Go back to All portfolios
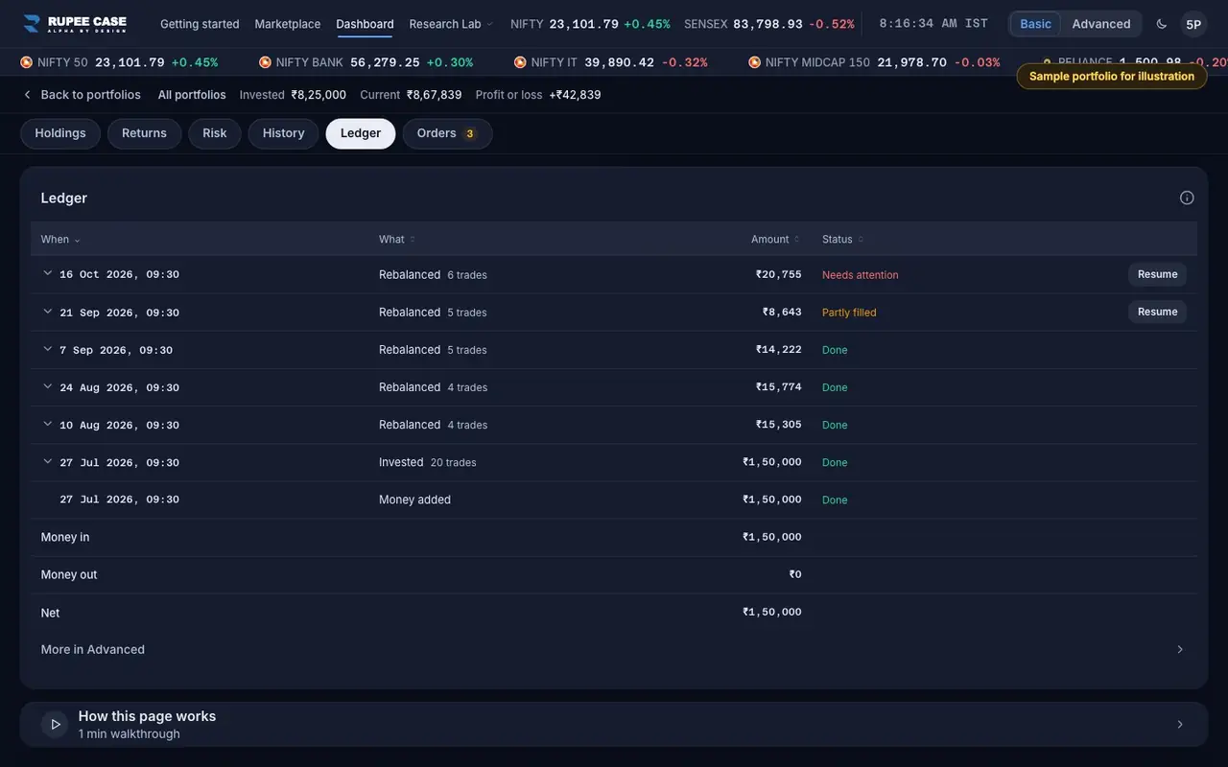 tap(192, 95)
